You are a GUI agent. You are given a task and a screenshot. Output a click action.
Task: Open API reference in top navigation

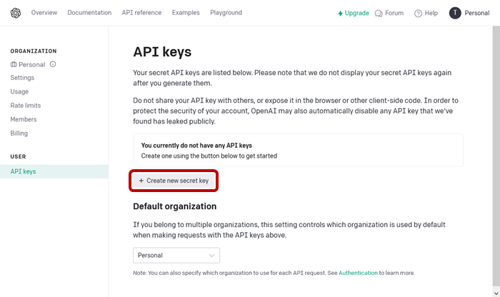tap(141, 13)
